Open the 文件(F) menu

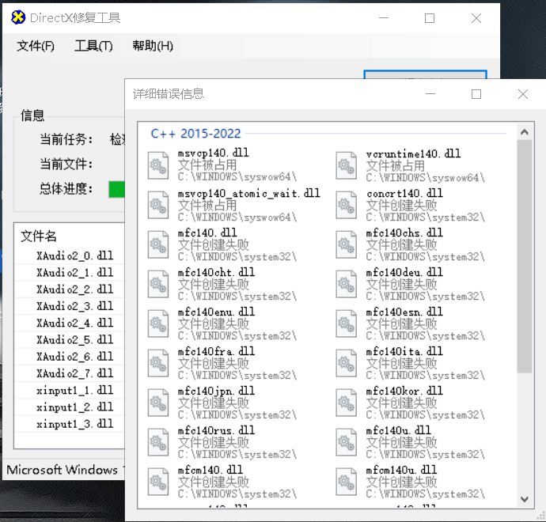click(36, 46)
